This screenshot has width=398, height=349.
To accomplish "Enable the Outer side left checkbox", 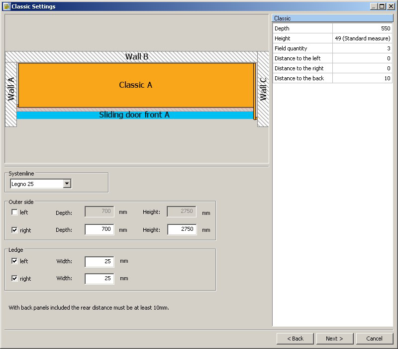I will pyautogui.click(x=14, y=212).
